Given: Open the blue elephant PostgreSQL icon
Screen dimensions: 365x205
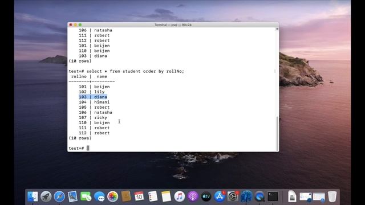Looking at the screenshot, I should tap(246, 196).
